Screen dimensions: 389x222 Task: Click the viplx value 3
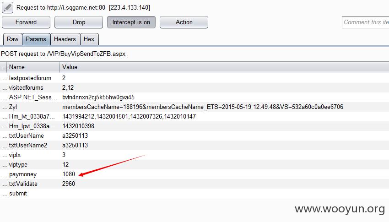[64, 155]
